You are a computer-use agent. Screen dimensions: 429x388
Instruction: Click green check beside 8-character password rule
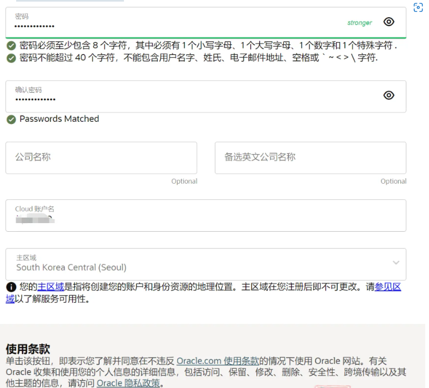[x=11, y=46]
